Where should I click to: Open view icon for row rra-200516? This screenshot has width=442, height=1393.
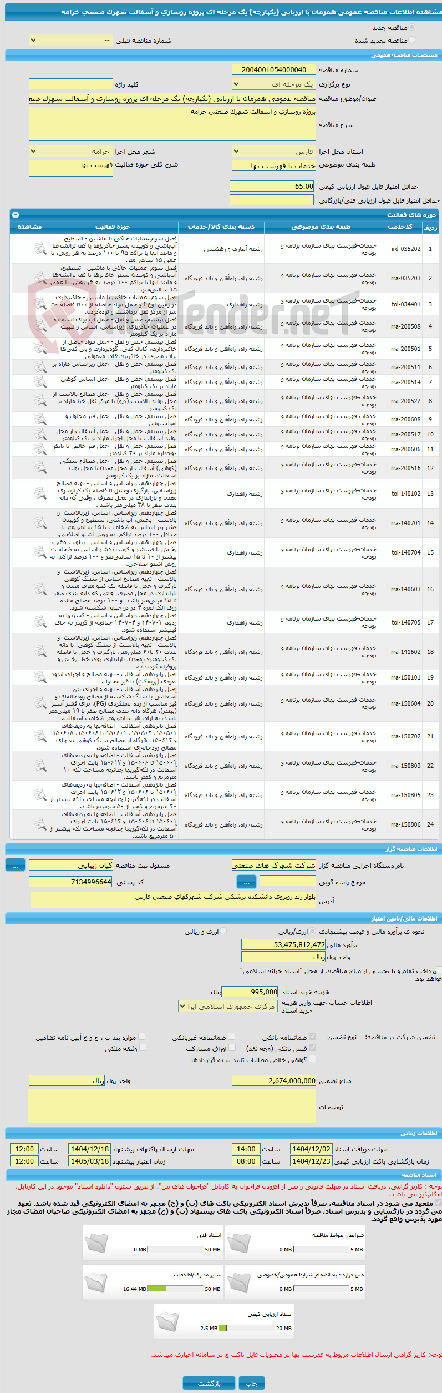39,467
